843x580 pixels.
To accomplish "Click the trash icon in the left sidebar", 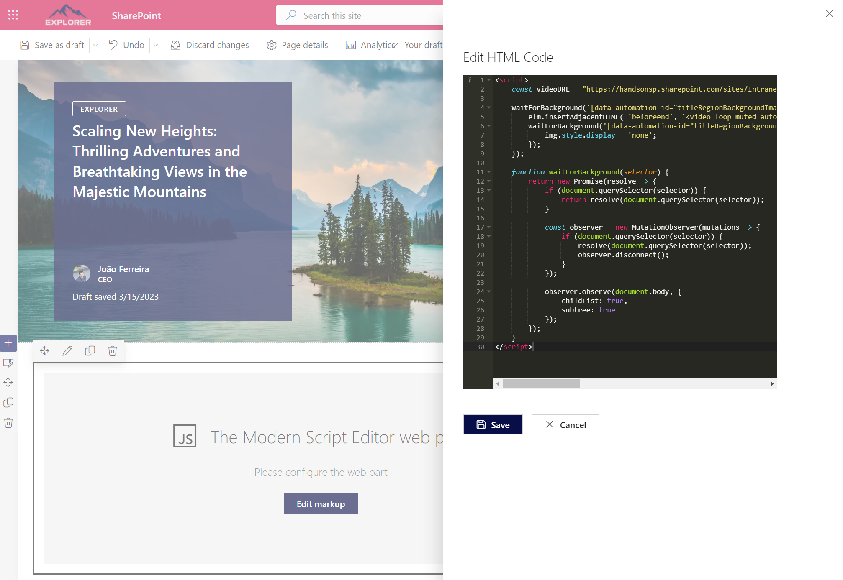I will (x=8, y=422).
